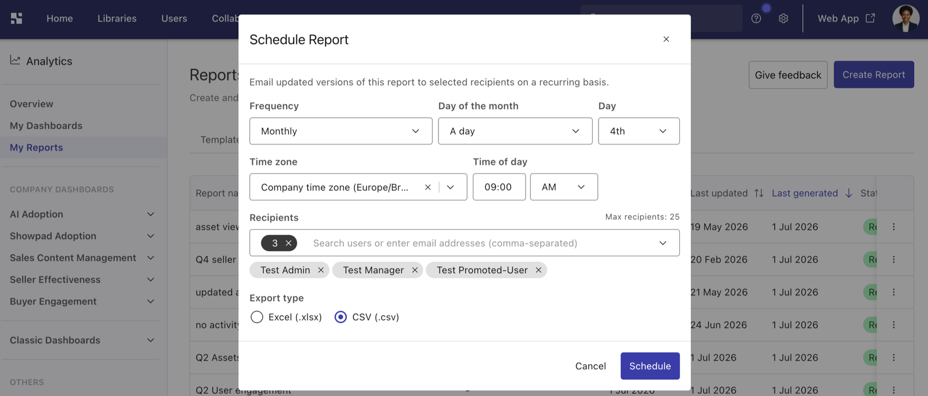The image size is (928, 396).
Task: Click the Analytics chart icon
Action: (x=15, y=60)
